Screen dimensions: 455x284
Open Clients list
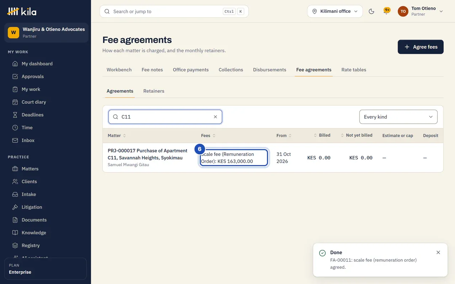[x=45, y=181]
